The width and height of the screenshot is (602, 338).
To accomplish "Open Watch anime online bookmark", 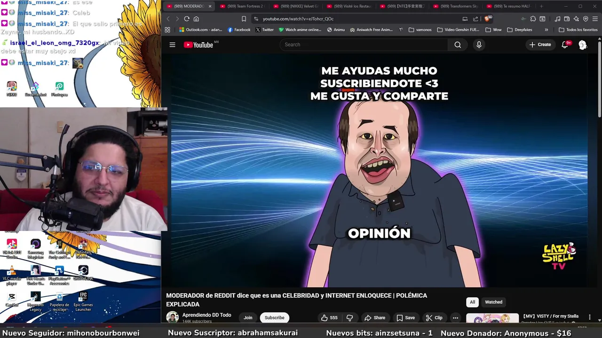I will click(300, 30).
